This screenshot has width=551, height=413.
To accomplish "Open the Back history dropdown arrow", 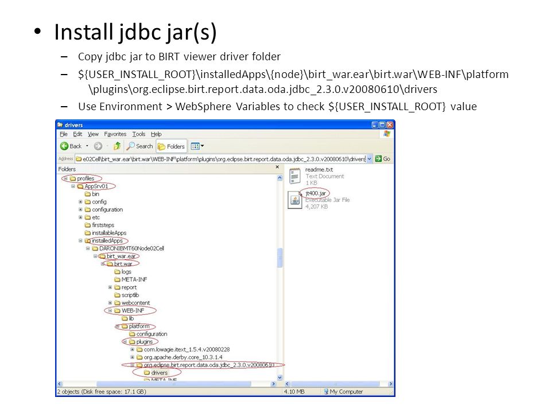I will point(87,146).
